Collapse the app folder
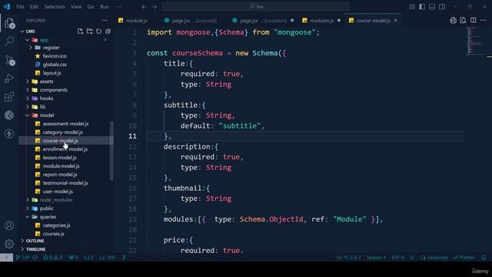The image size is (492, 277). (x=28, y=40)
